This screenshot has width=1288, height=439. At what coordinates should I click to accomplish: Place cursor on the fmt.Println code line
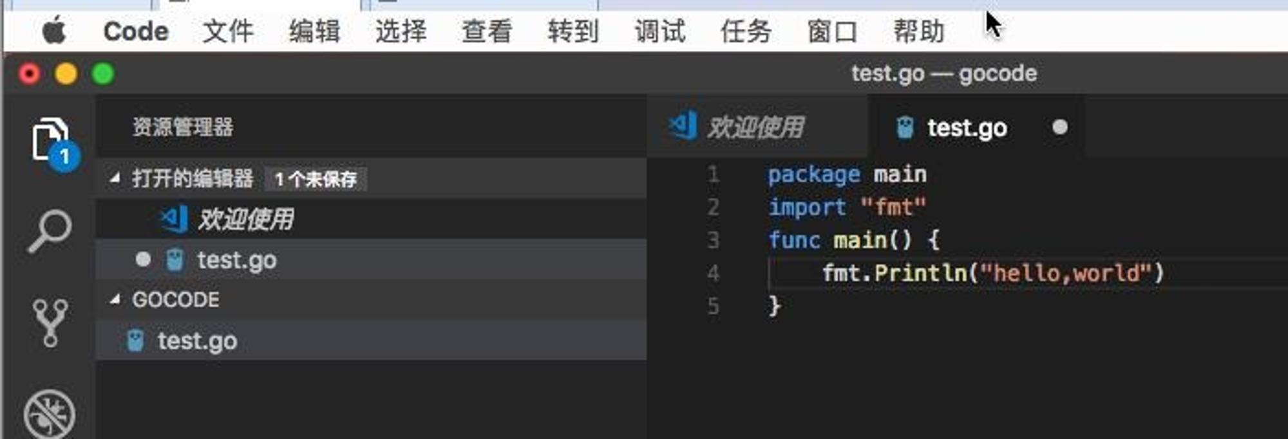pyautogui.click(x=992, y=273)
